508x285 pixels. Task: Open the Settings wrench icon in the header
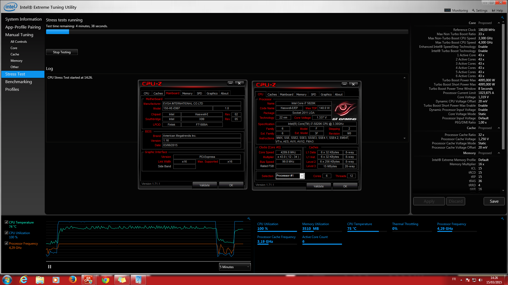pos(473,10)
